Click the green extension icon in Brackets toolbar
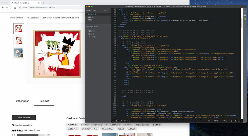 coord(245,19)
